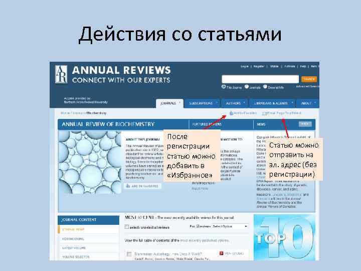The width and height of the screenshot is (361, 271).
Task: Click the PDF icon next to Mammalian Autophagy
Action: pos(221,253)
